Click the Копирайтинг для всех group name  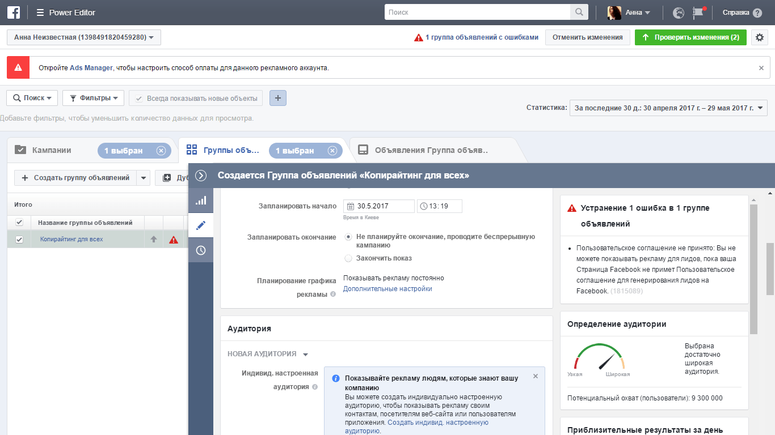[x=71, y=240]
